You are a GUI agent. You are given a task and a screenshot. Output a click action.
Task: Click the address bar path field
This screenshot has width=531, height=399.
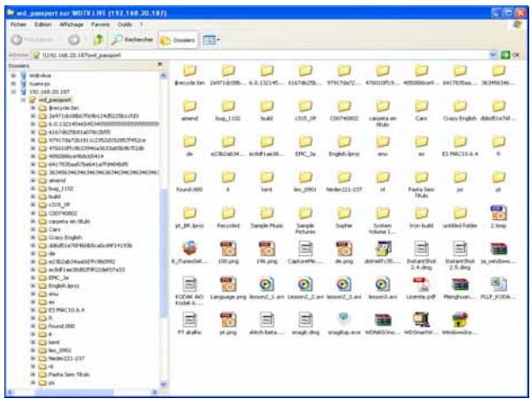(261, 55)
